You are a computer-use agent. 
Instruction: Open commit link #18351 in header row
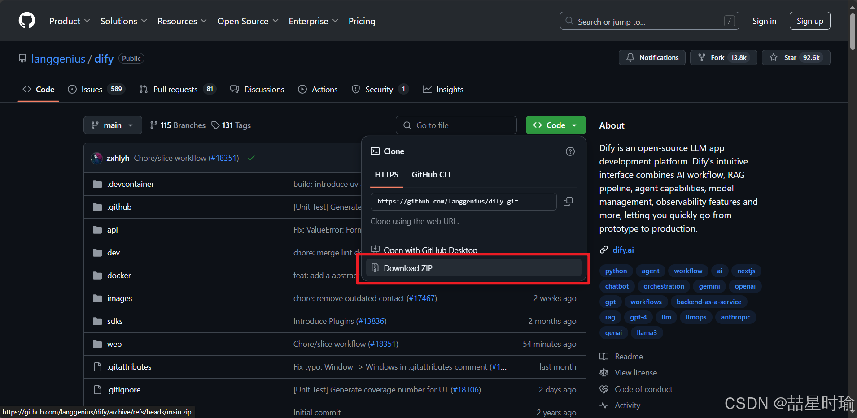click(223, 158)
